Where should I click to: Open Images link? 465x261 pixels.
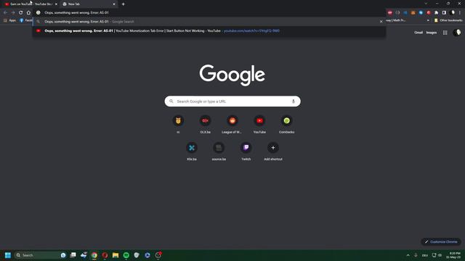(x=431, y=33)
